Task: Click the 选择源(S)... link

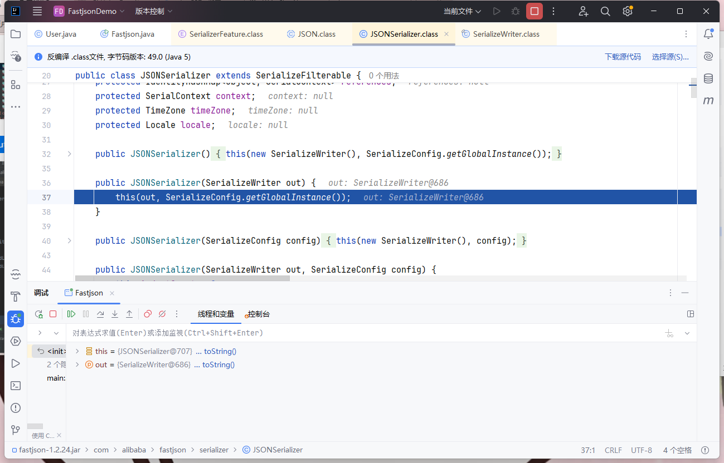Action: tap(670, 57)
